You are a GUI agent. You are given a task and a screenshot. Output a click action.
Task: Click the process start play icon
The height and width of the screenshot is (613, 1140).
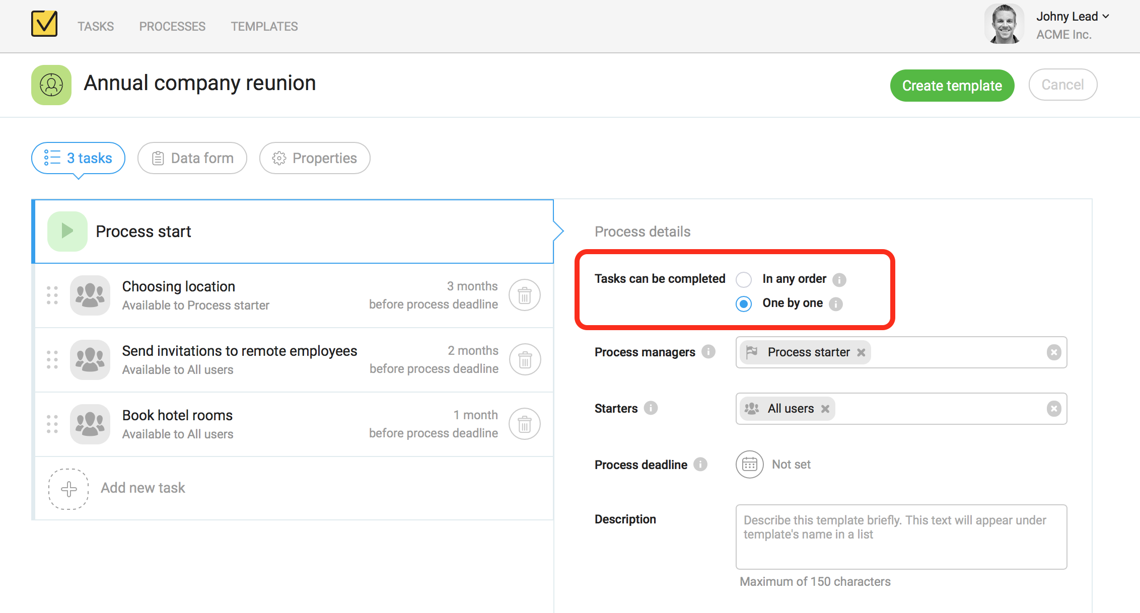pos(67,232)
